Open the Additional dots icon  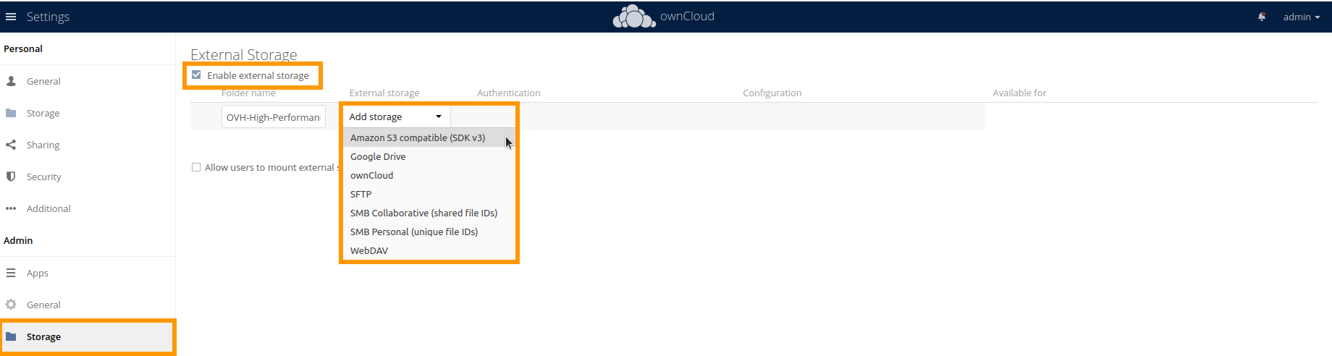click(x=11, y=208)
